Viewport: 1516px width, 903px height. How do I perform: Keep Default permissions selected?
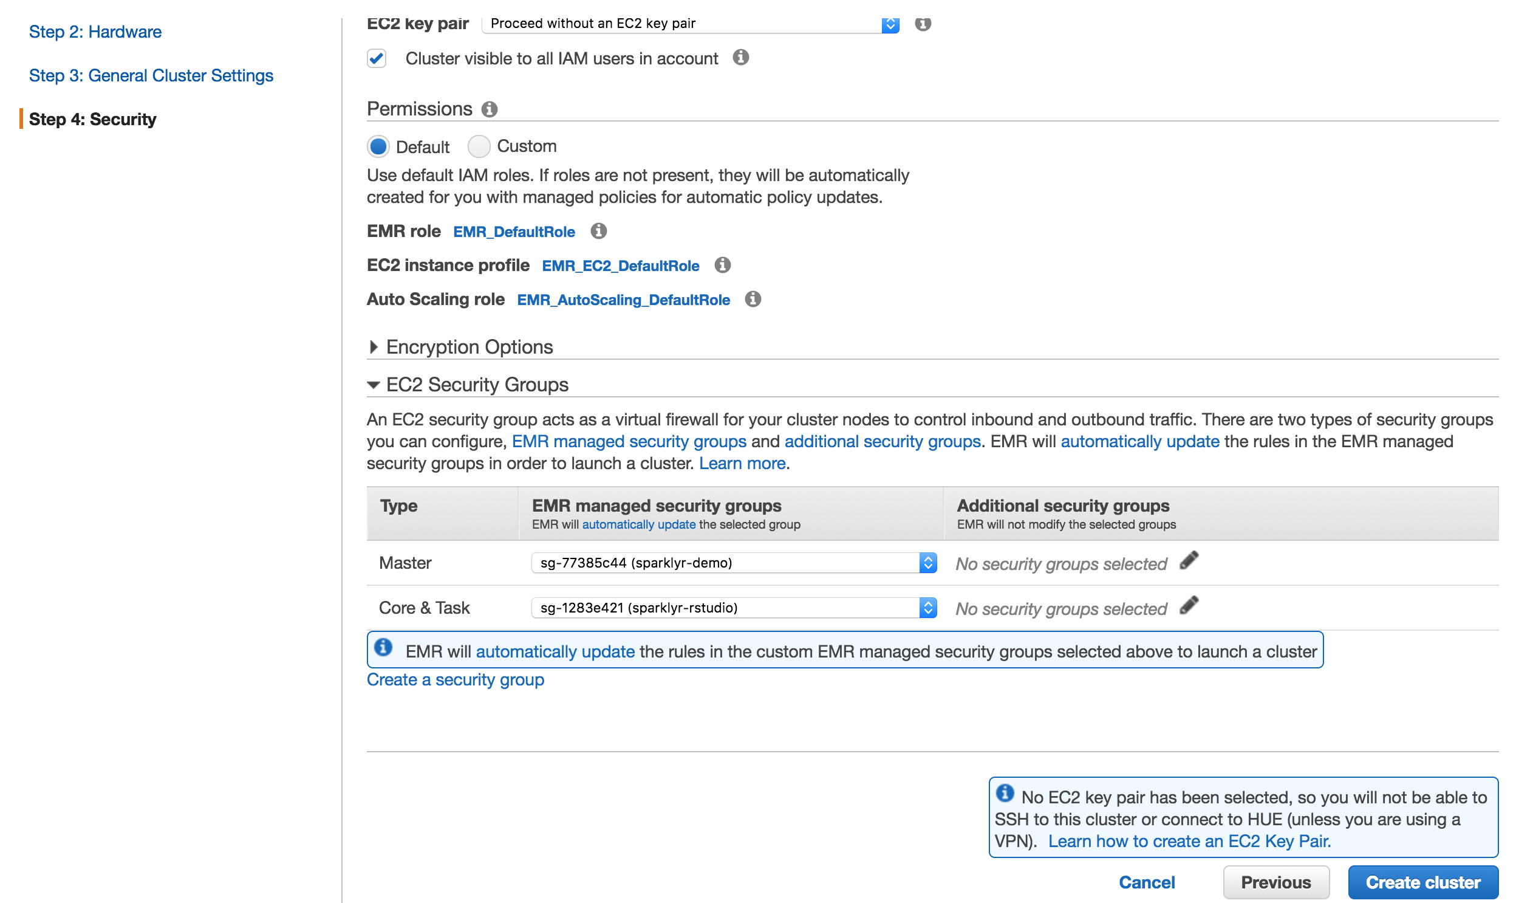point(378,146)
